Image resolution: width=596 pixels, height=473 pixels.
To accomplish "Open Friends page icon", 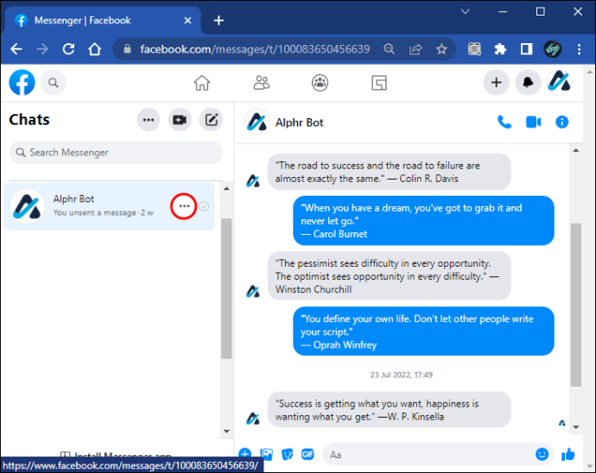I will click(261, 83).
